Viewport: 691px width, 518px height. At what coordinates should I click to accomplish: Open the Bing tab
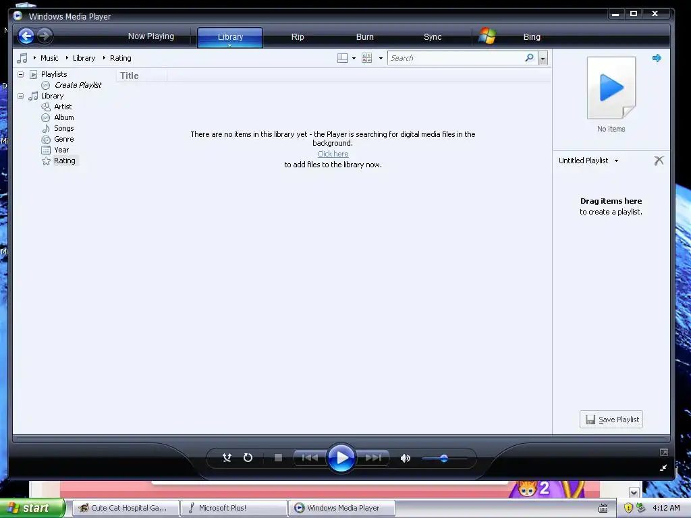pyautogui.click(x=532, y=37)
